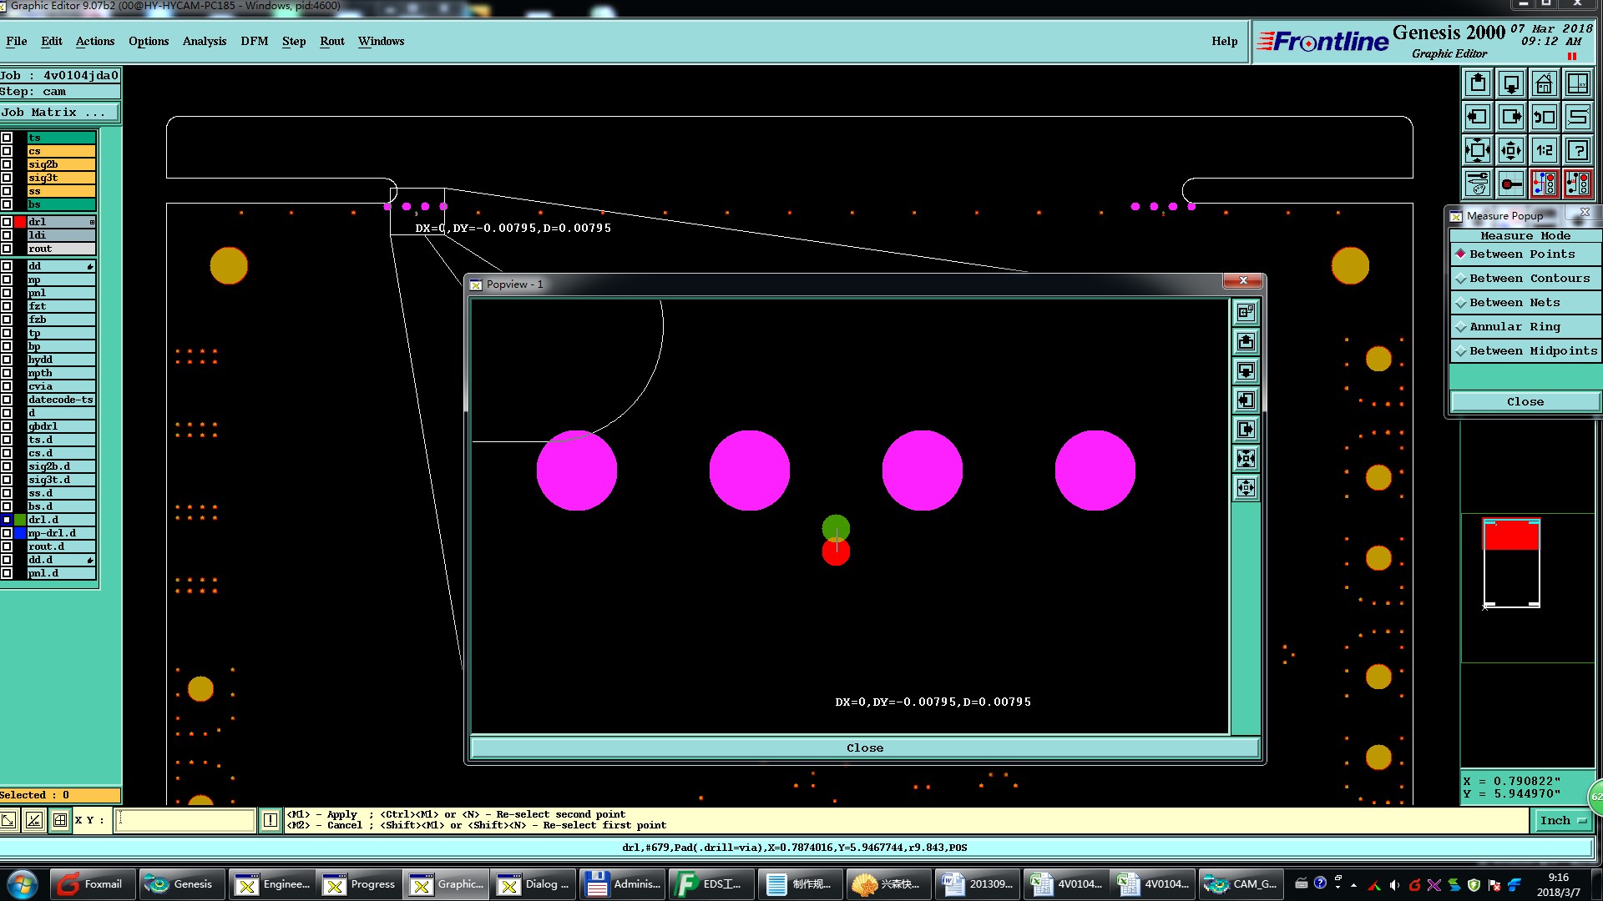The width and height of the screenshot is (1603, 901).
Task: Click Popview zoom in icon
Action: click(x=1246, y=458)
